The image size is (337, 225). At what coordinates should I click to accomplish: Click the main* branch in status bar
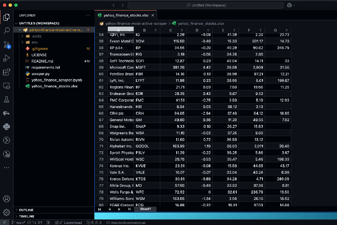[x=18, y=222]
